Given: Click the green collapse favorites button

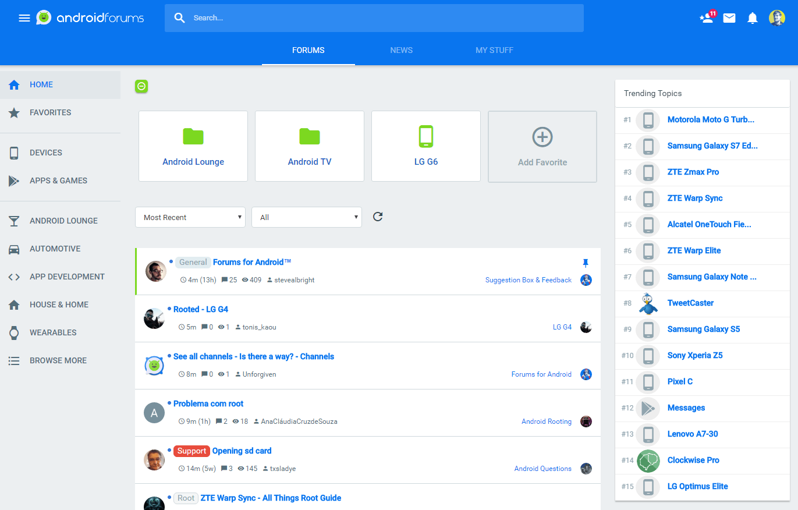Looking at the screenshot, I should point(141,86).
